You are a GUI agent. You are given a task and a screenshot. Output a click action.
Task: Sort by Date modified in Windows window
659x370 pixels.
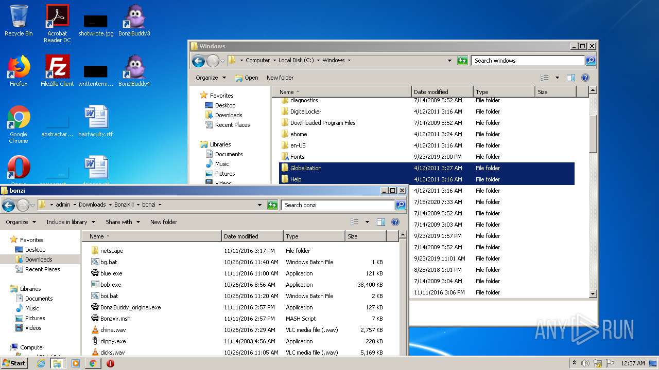[x=442, y=92]
